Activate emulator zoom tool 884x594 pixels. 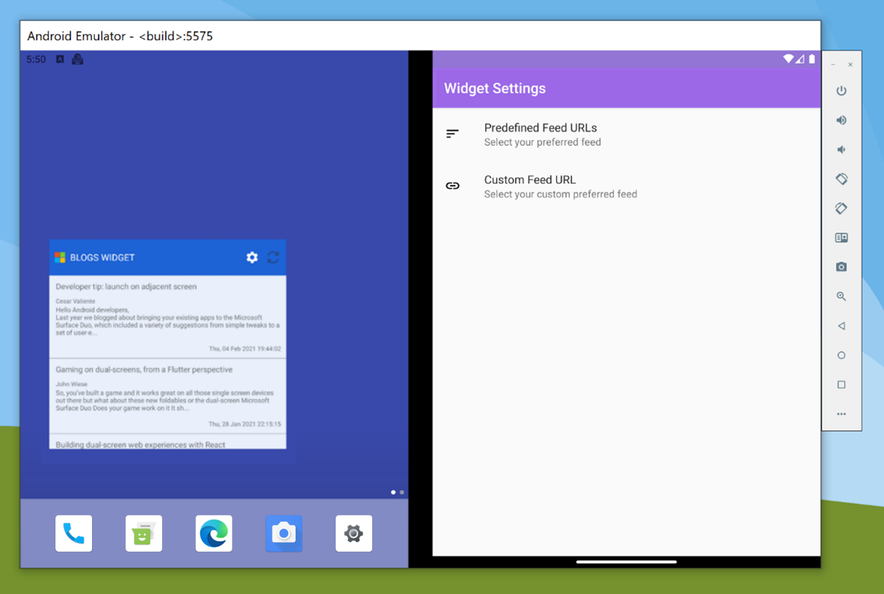click(841, 296)
